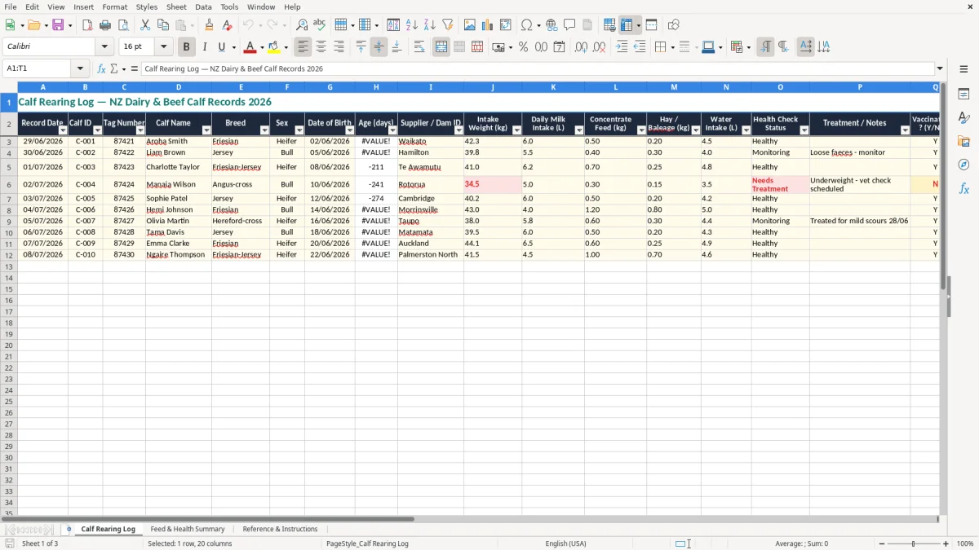Select cell with calf name Charlotte Taylor
The height and width of the screenshot is (550, 979).
coord(179,167)
